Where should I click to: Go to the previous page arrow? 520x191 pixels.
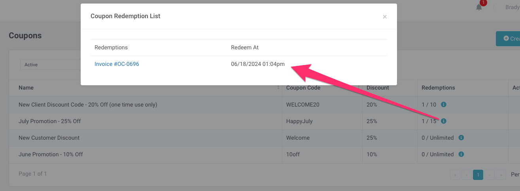[x=467, y=175]
